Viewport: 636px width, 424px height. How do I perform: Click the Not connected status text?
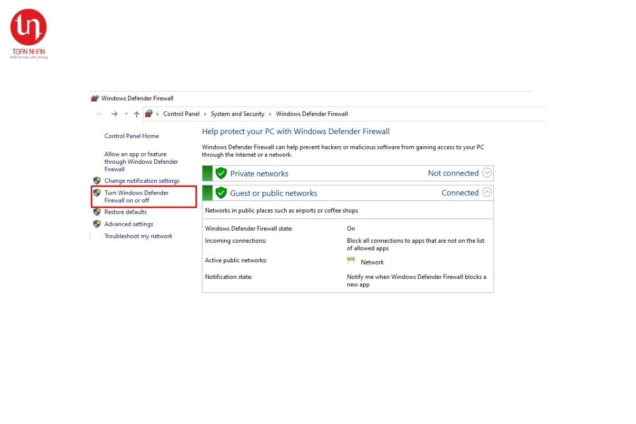pos(453,173)
